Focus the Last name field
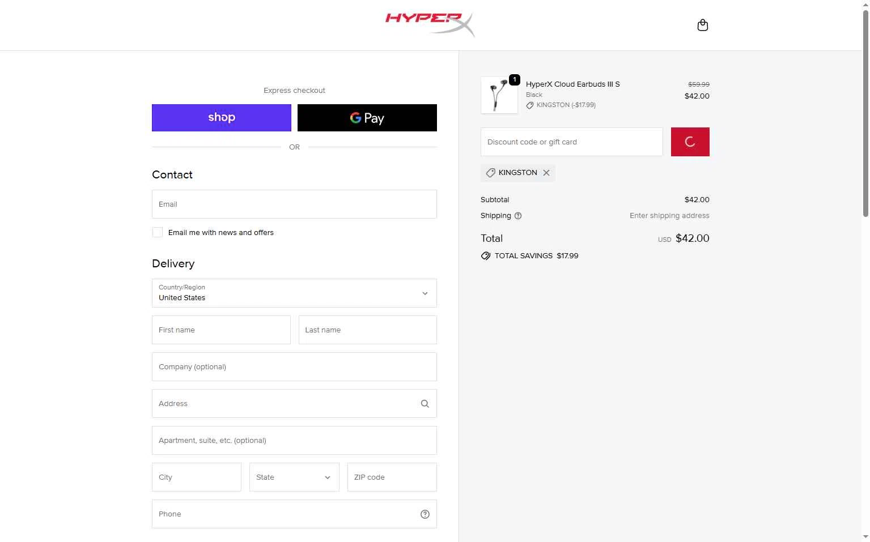Screen dimensions: 870x542 368,330
